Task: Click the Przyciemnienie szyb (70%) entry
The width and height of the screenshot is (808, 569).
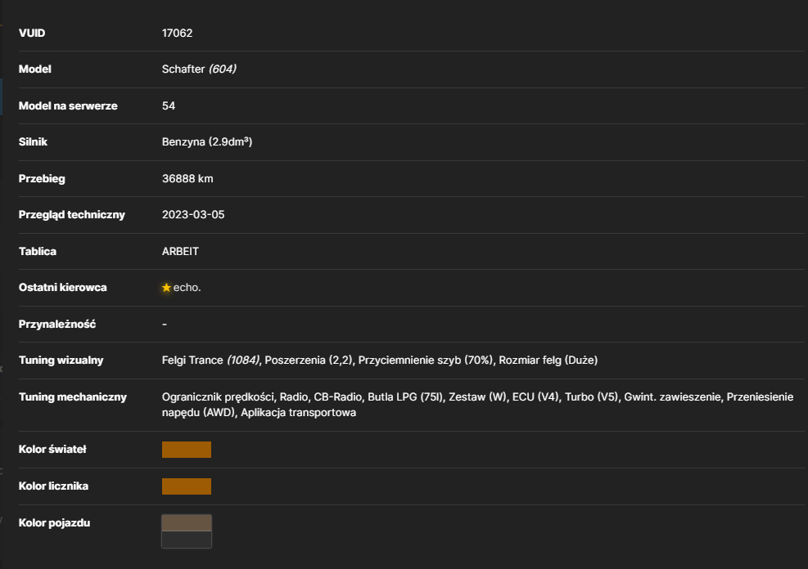Action: (x=425, y=361)
